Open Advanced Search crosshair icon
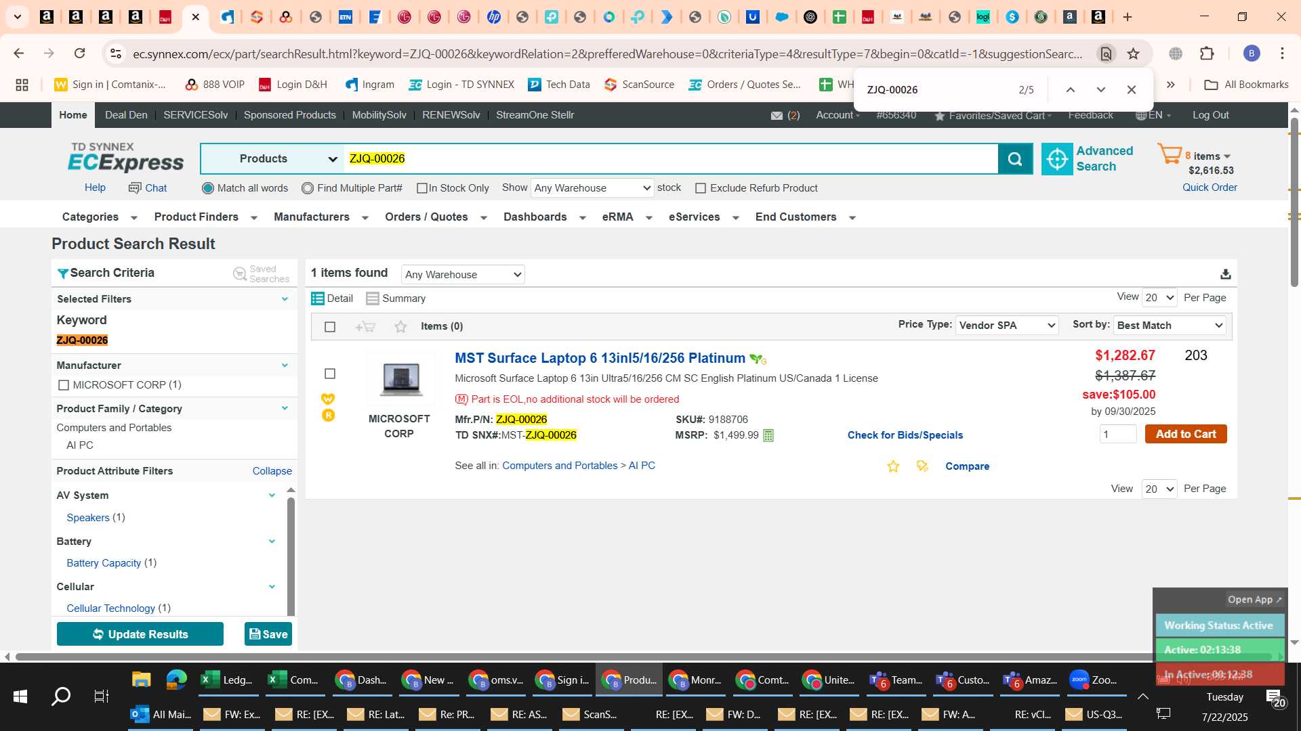 pos(1056,158)
